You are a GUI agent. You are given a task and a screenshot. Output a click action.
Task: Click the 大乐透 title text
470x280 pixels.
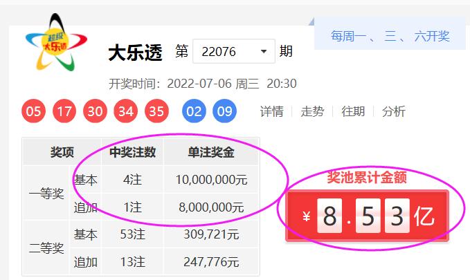click(135, 53)
